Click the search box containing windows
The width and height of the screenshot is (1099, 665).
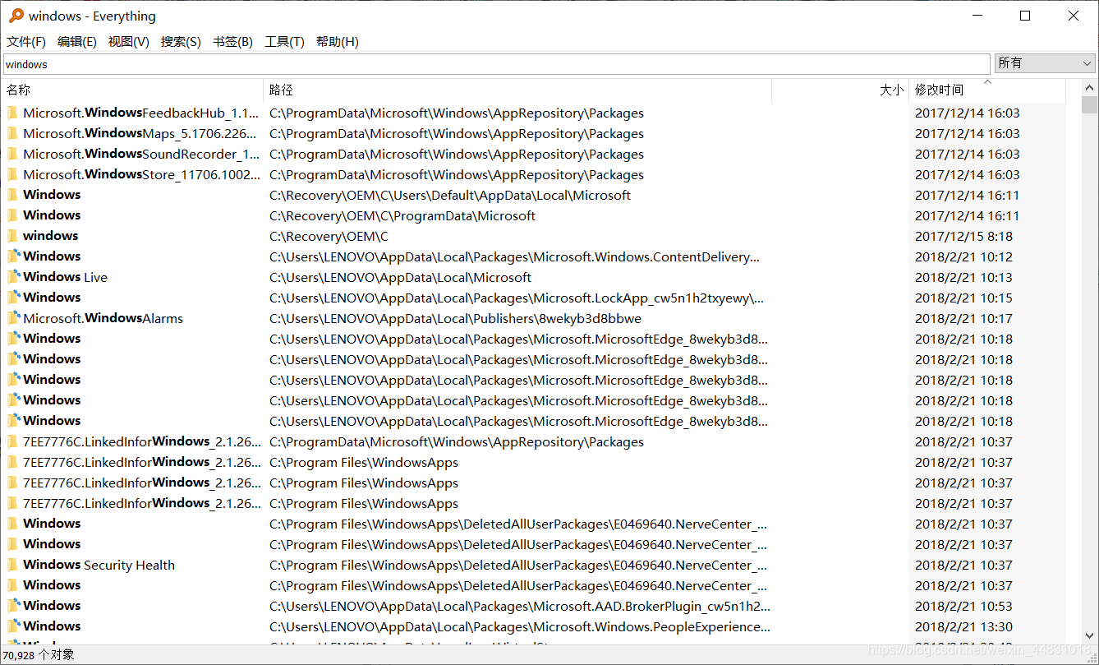pyautogui.click(x=496, y=64)
